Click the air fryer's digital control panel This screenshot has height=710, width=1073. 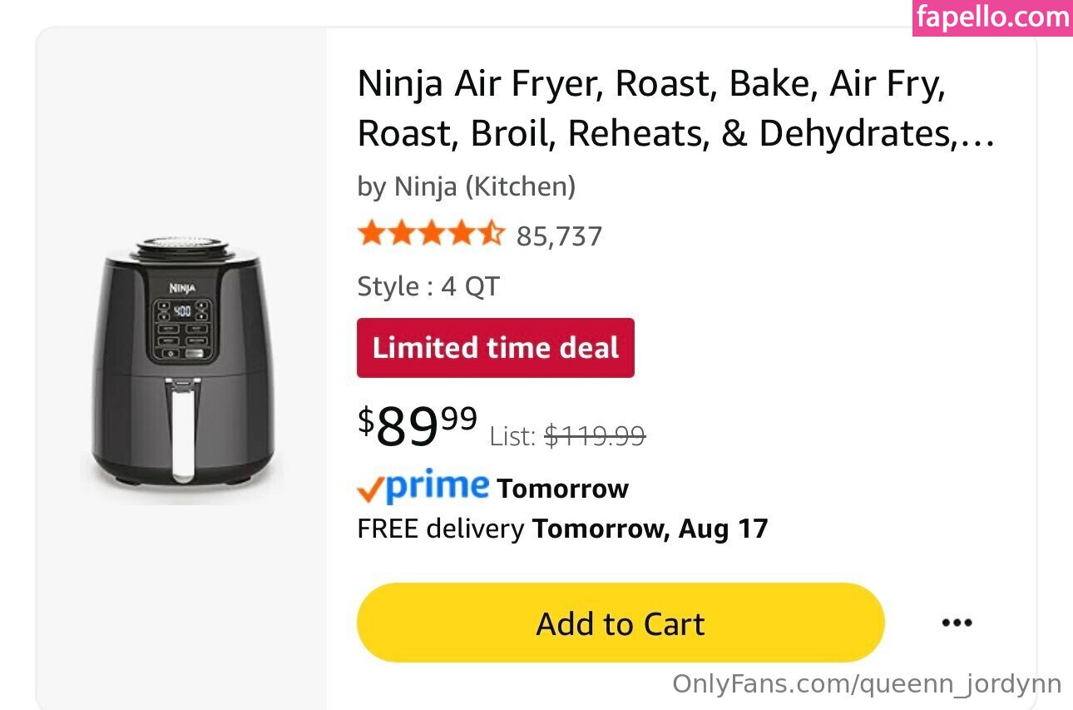182,330
